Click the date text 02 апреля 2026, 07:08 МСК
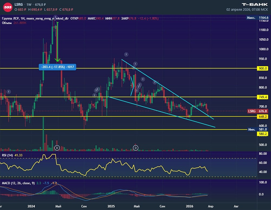The image size is (271, 210). point(247,9)
